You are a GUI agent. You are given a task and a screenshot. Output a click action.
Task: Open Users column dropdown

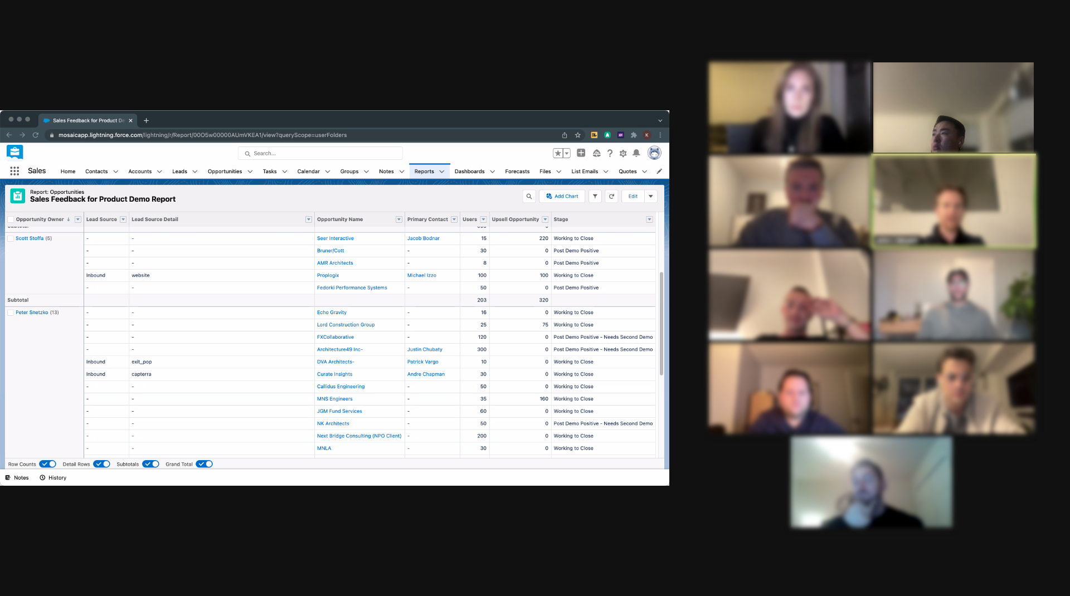(x=483, y=219)
